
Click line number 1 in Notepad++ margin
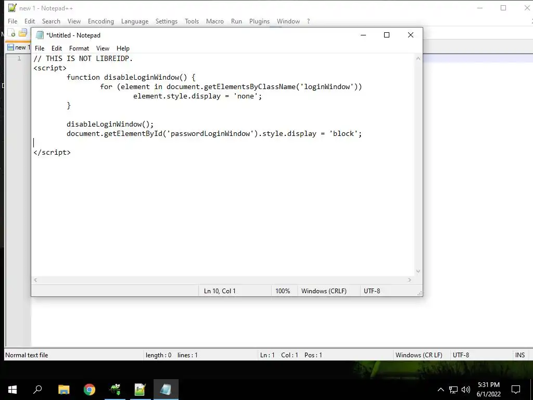(x=19, y=58)
